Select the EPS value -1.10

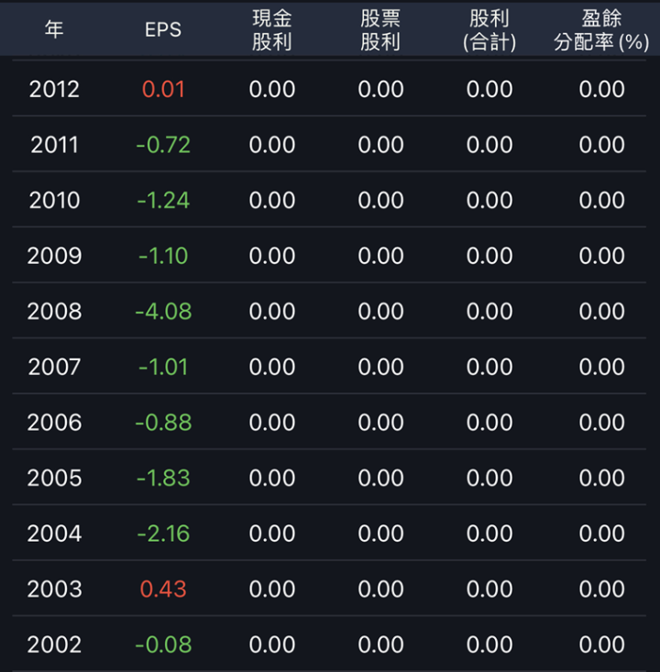[163, 256]
